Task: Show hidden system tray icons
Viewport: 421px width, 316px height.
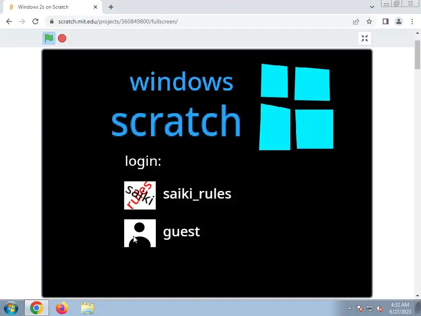Action: [x=349, y=308]
